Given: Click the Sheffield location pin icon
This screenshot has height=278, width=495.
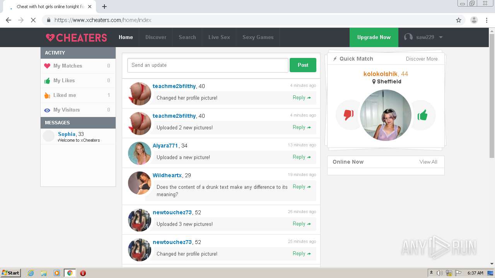Looking at the screenshot, I should (x=374, y=82).
